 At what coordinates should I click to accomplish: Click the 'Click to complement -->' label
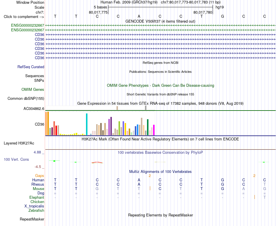[24, 17]
